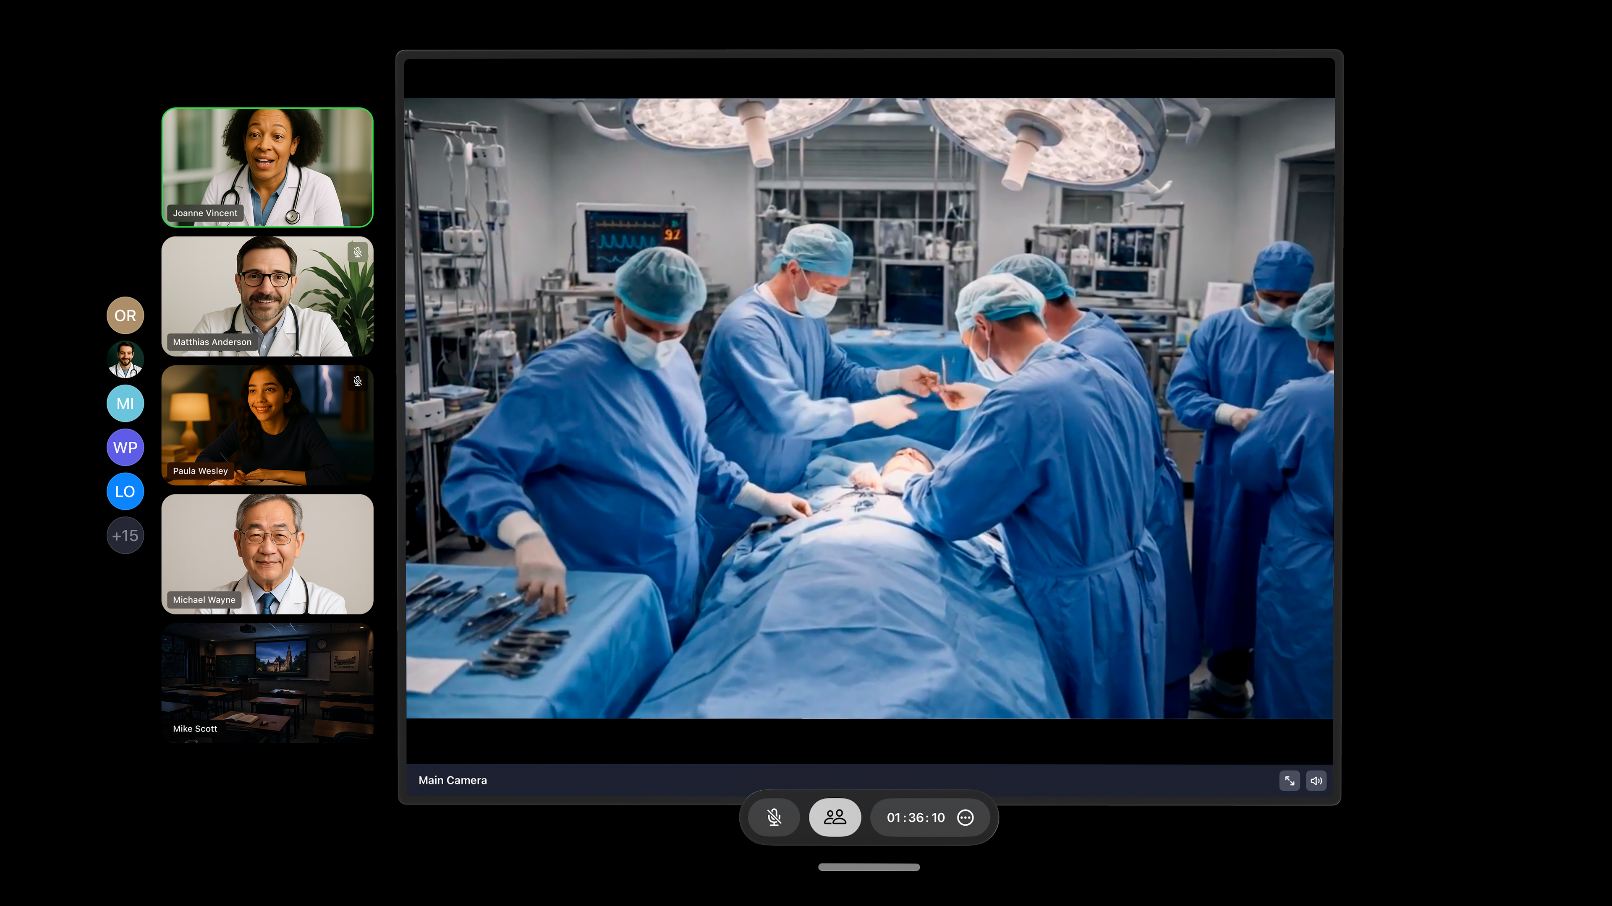Image resolution: width=1612 pixels, height=906 pixels.
Task: Click the LO participant avatar
Action: [125, 492]
